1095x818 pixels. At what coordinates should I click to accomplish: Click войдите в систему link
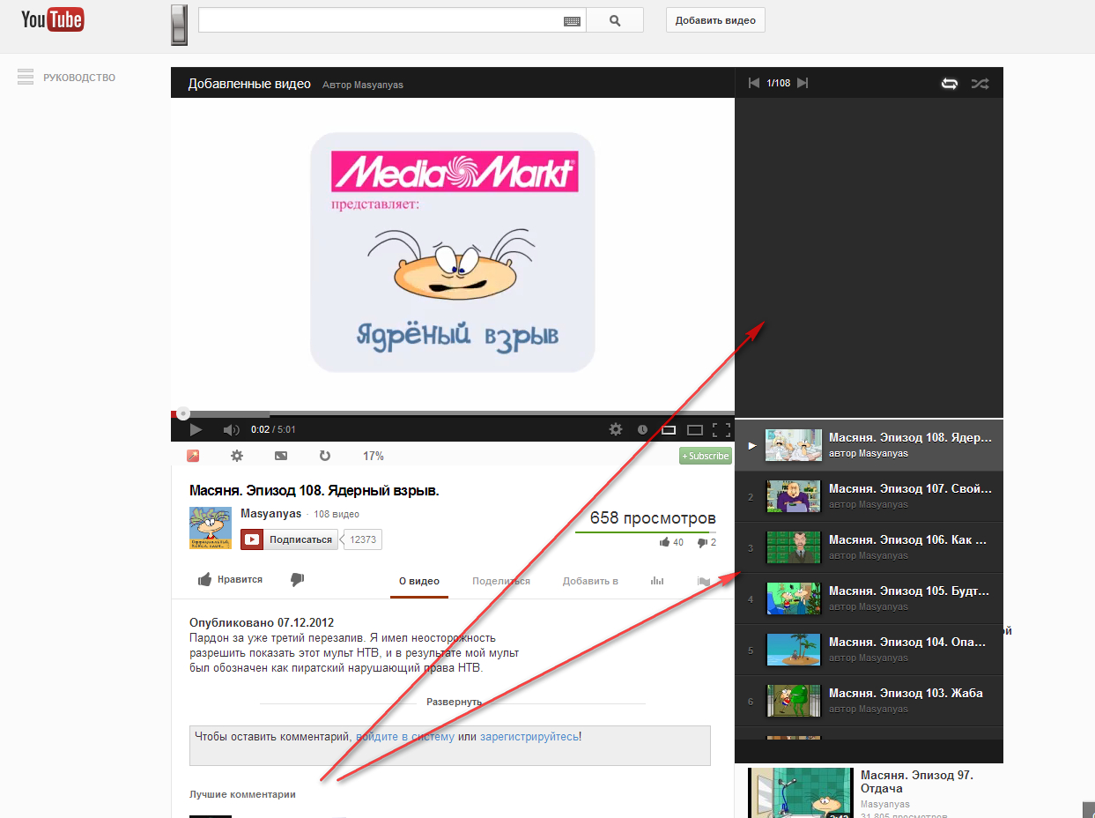405,736
